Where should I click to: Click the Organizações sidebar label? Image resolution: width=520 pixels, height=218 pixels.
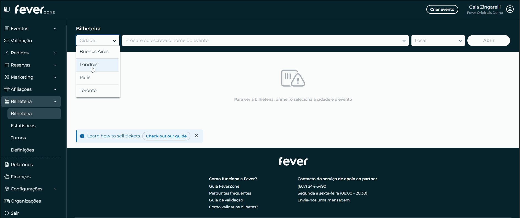click(x=26, y=201)
